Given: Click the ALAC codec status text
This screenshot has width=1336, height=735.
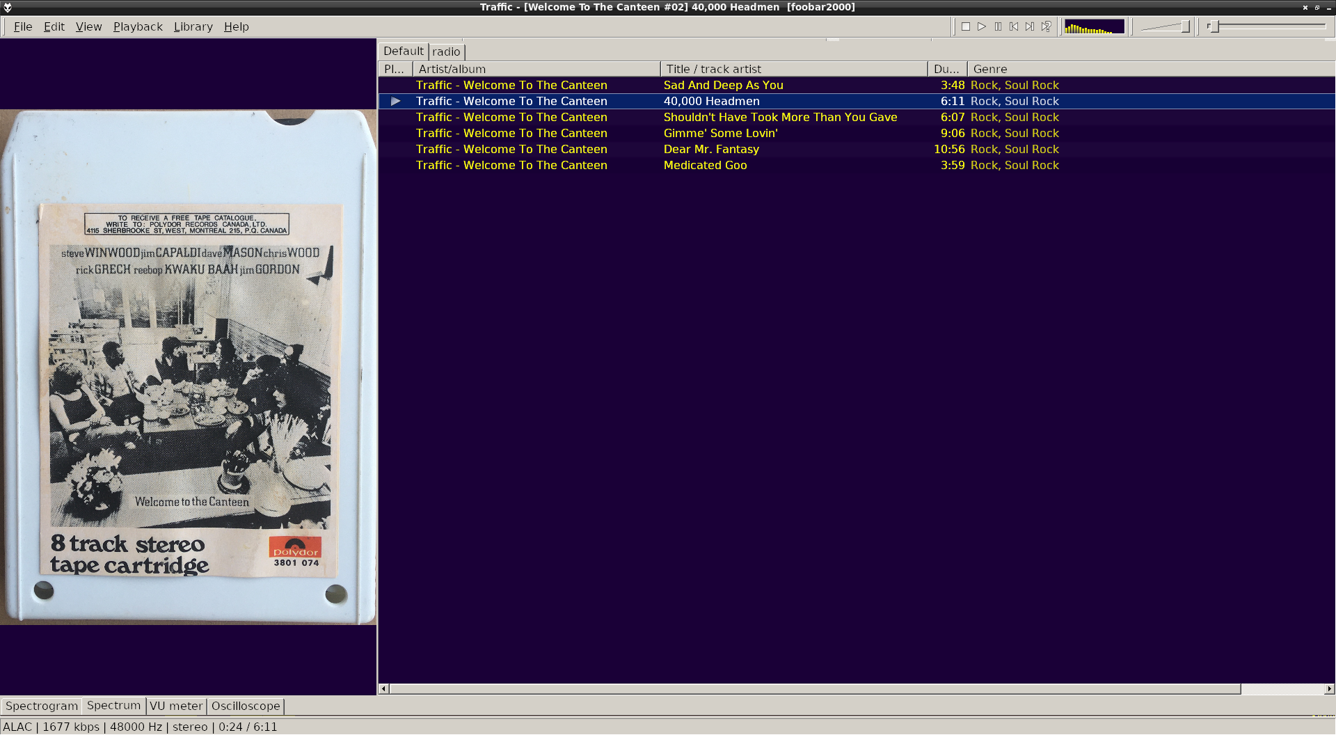Looking at the screenshot, I should coord(17,727).
